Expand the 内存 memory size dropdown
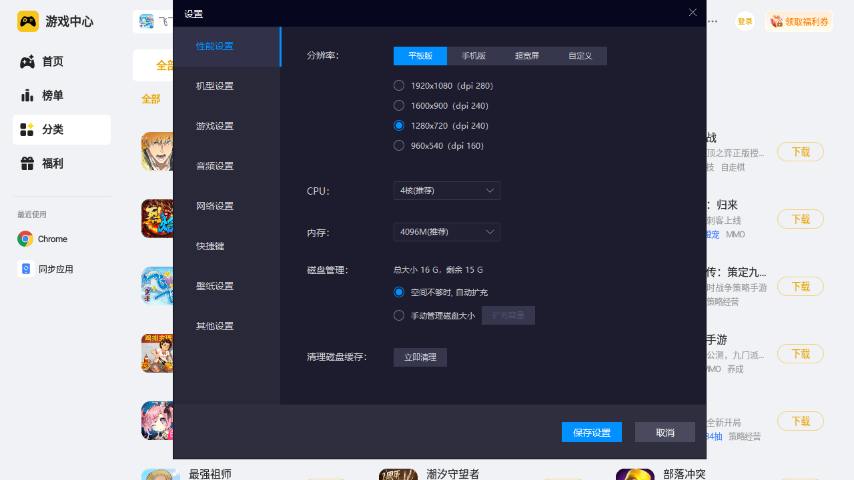Screen dimensions: 854x480 446,232
